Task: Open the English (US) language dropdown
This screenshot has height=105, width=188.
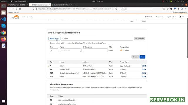Action: click(171, 17)
